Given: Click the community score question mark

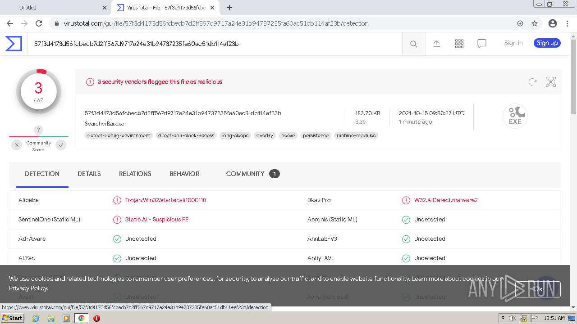Looking at the screenshot, I should [38, 130].
